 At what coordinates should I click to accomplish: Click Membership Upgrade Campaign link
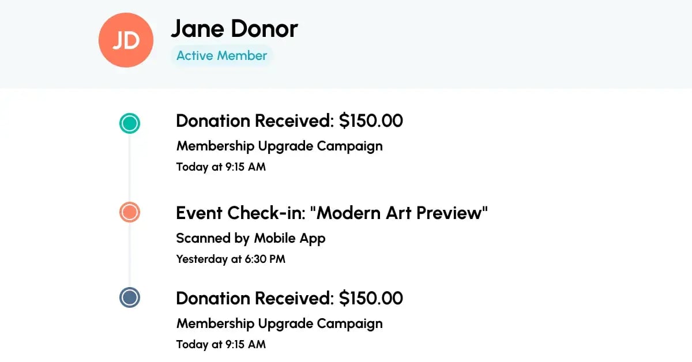pos(279,146)
